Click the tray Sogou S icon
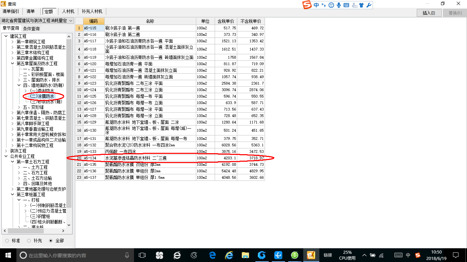Image resolution: width=467 pixels, height=262 pixels. click(x=417, y=255)
